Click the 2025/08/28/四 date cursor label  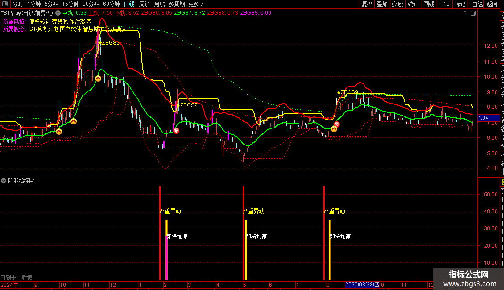tap(362, 285)
